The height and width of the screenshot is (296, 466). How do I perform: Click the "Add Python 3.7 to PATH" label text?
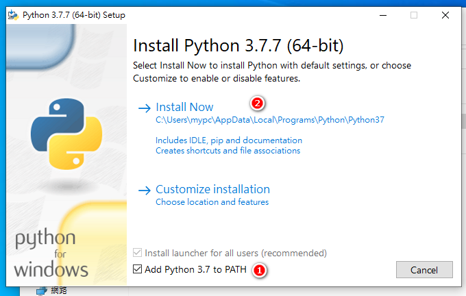pos(195,269)
